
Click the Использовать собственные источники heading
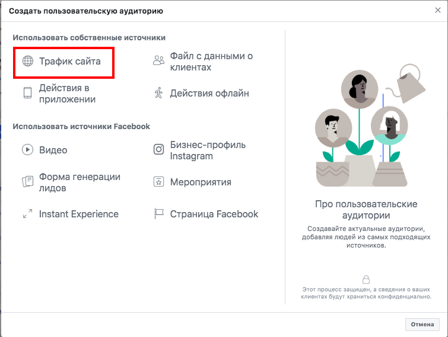click(x=89, y=38)
